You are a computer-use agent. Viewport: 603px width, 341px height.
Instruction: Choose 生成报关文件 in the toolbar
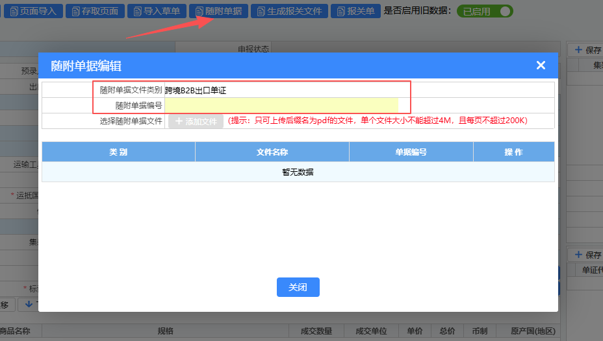point(289,11)
